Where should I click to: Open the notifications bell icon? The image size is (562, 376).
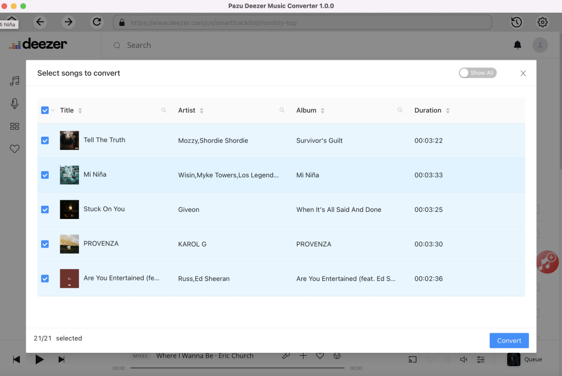(x=517, y=45)
